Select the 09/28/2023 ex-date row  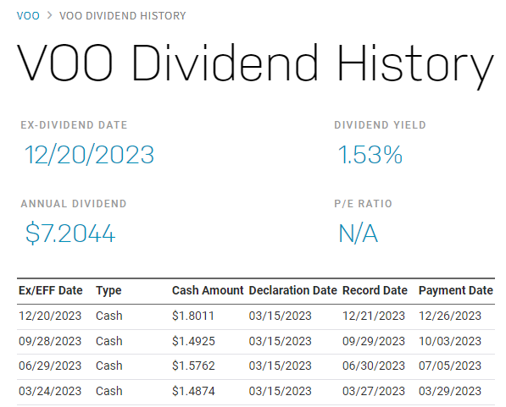click(256, 341)
